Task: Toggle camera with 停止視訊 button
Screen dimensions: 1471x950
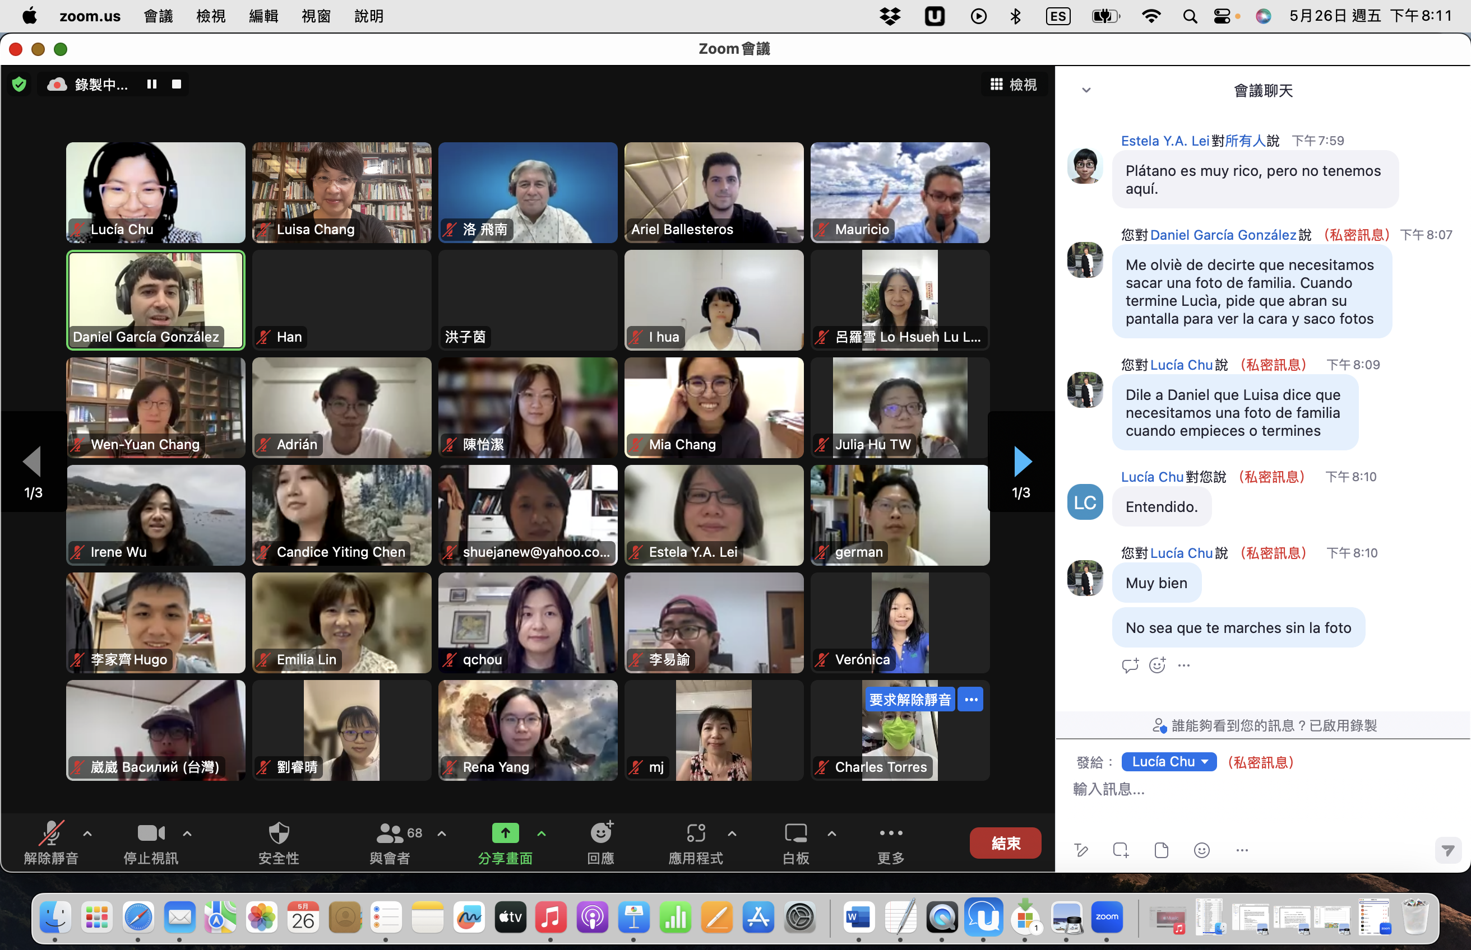Action: (x=151, y=842)
